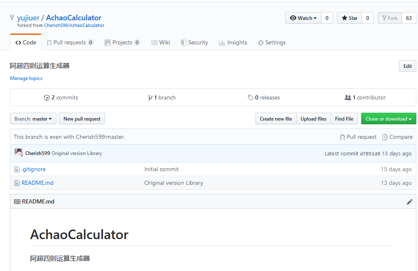The height and width of the screenshot is (271, 418).
Task: Open the .gitignore file
Action: (34, 169)
